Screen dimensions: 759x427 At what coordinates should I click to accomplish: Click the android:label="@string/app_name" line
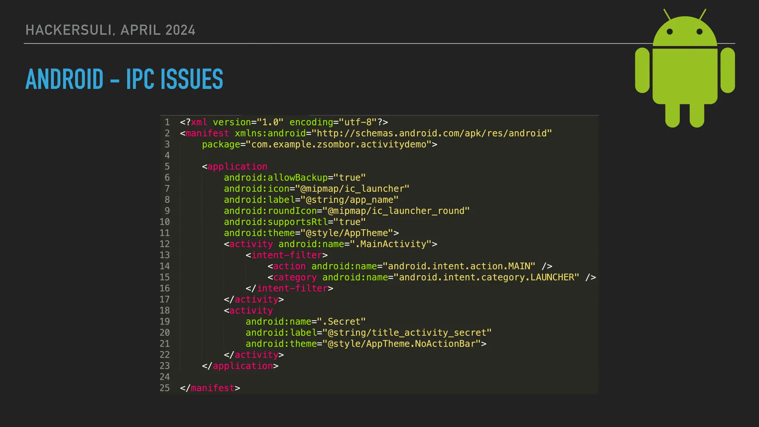[x=311, y=200]
